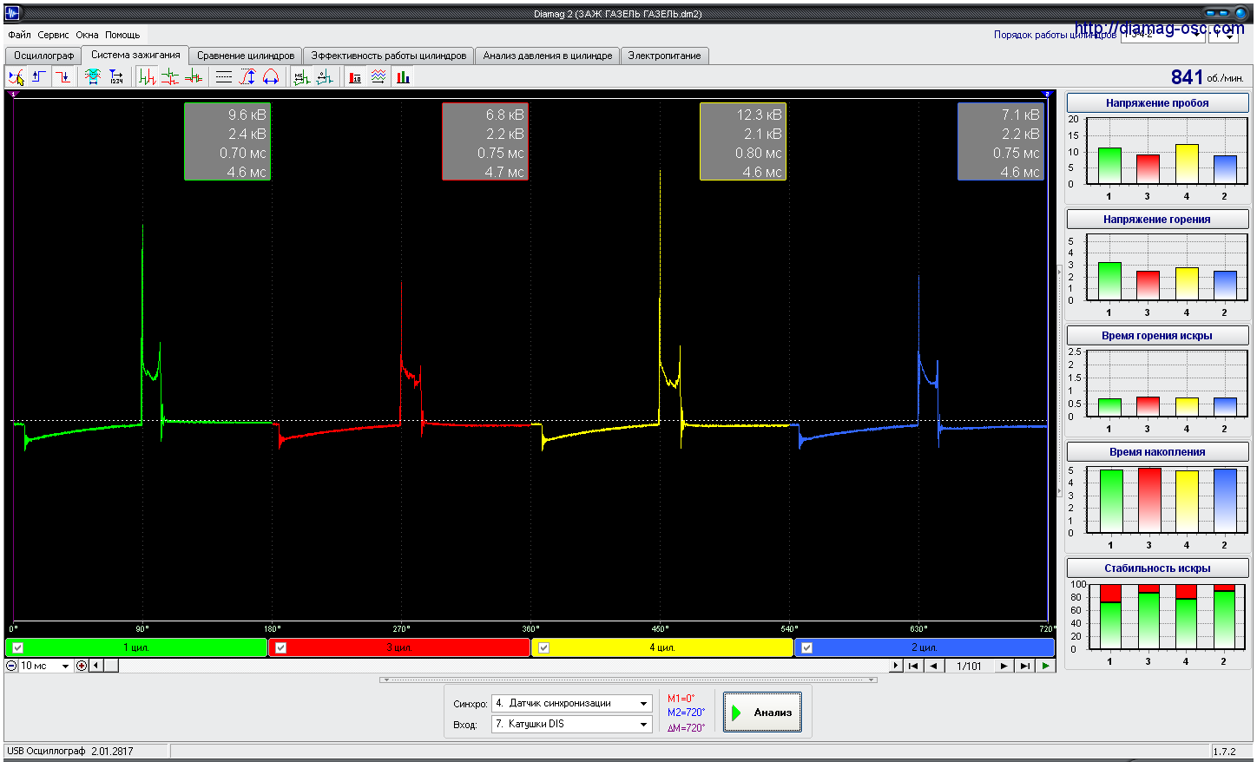Toggle checkbox for 3 цил. channel
1257x762 pixels.
click(x=280, y=647)
